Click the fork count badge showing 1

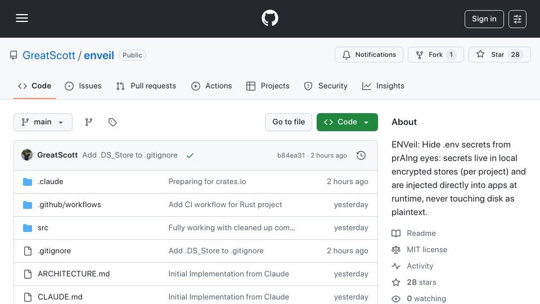click(451, 55)
